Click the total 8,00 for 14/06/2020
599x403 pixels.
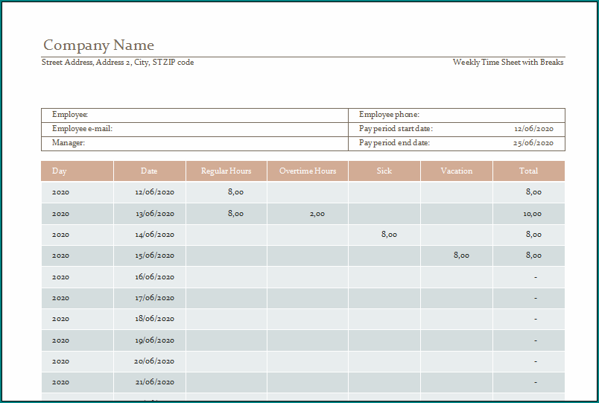click(529, 235)
